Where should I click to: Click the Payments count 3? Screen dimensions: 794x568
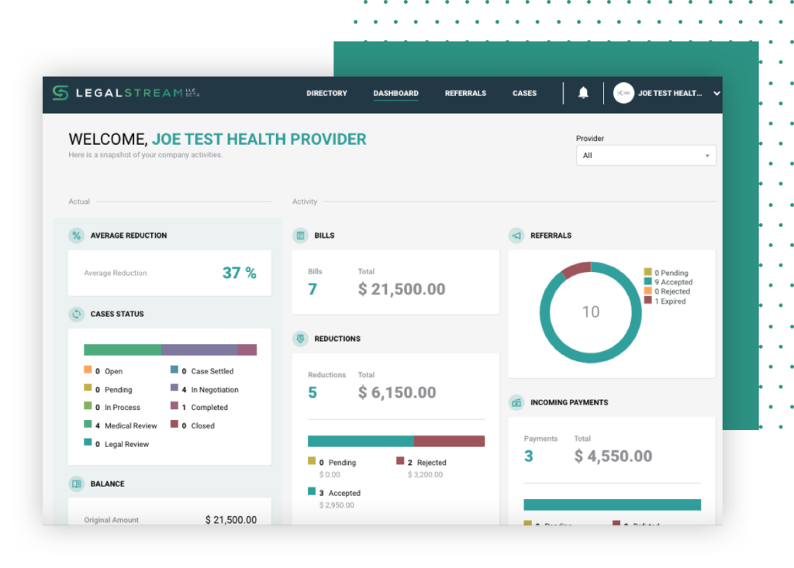(529, 456)
